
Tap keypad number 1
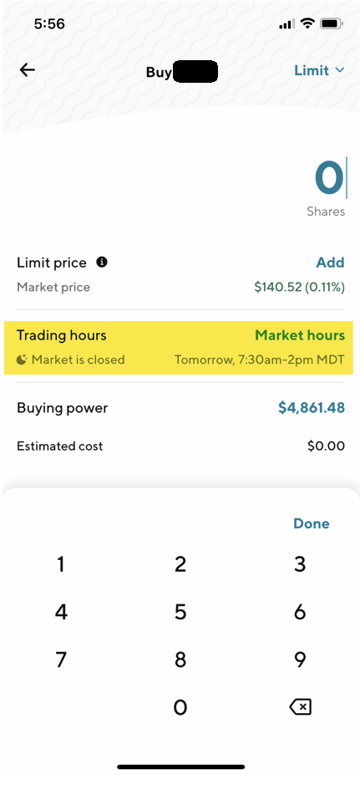pyautogui.click(x=60, y=564)
